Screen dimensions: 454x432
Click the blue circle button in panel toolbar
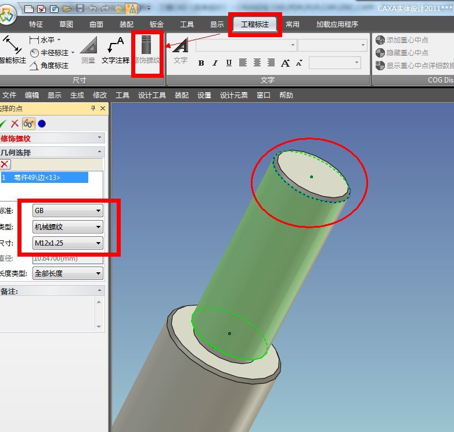pos(41,123)
